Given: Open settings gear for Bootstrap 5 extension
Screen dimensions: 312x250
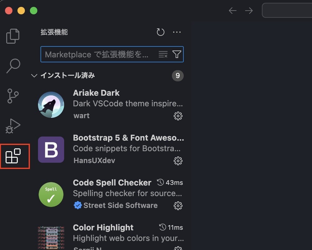Looking at the screenshot, I should (x=178, y=161).
